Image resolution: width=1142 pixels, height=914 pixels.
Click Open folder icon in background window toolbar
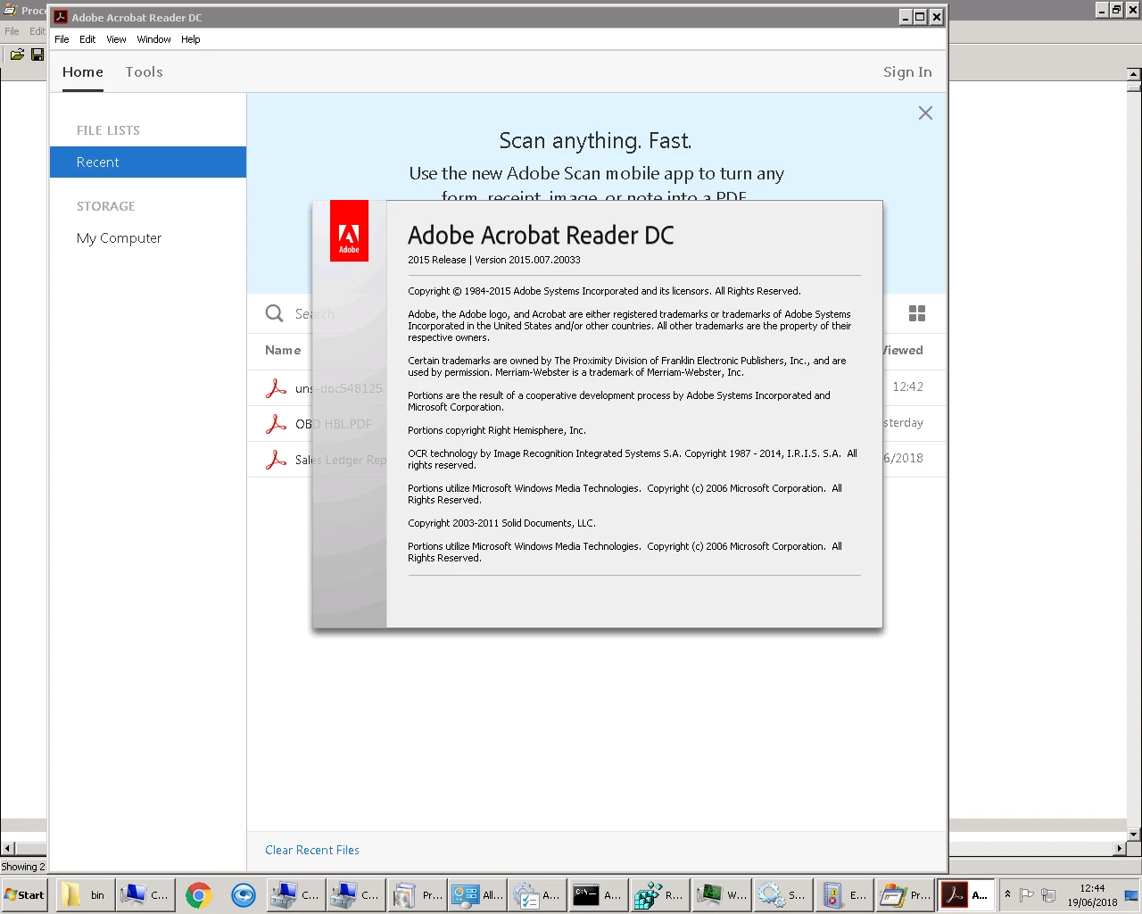pyautogui.click(x=17, y=54)
